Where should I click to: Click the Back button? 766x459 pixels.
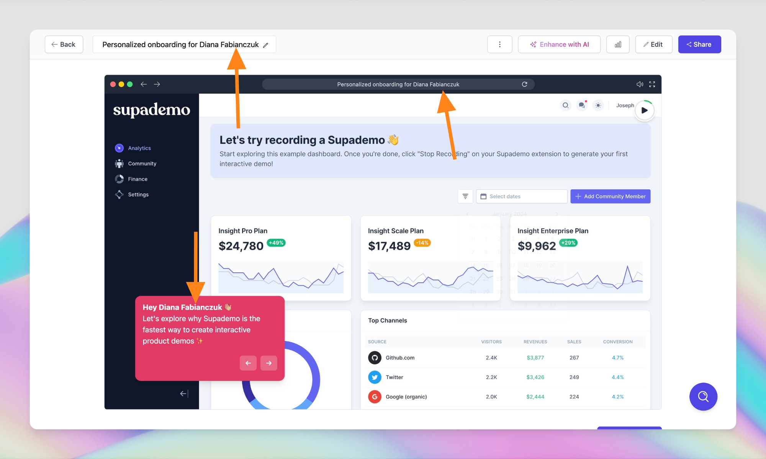coord(64,44)
